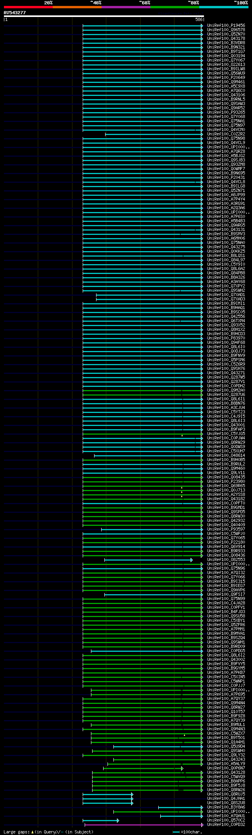Select the UniRef100_Q7Y067 label
This screenshot has width=252, height=835.
pyautogui.click(x=226, y=60)
